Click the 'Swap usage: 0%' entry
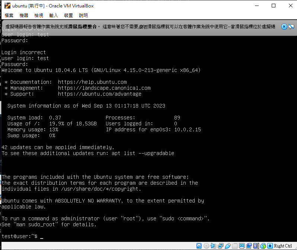The height and width of the screenshot is (250, 297). click(x=31, y=136)
